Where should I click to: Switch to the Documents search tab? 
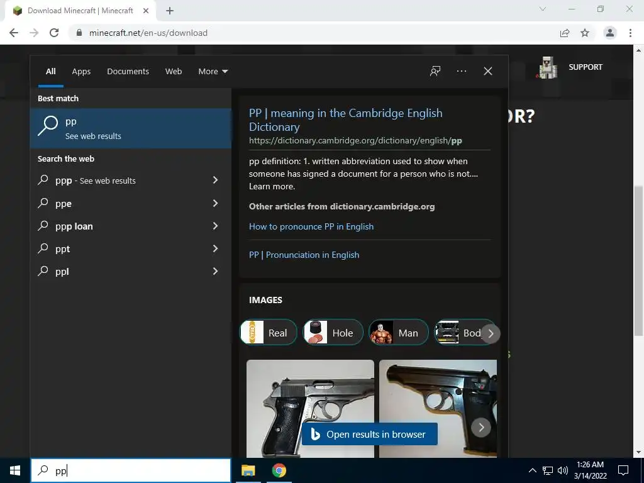(128, 72)
